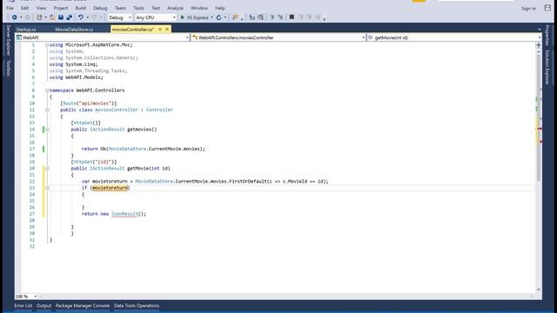Open the WebAPI.Controllers.moviesController type dropdown
557x313 pixels.
click(x=278, y=37)
